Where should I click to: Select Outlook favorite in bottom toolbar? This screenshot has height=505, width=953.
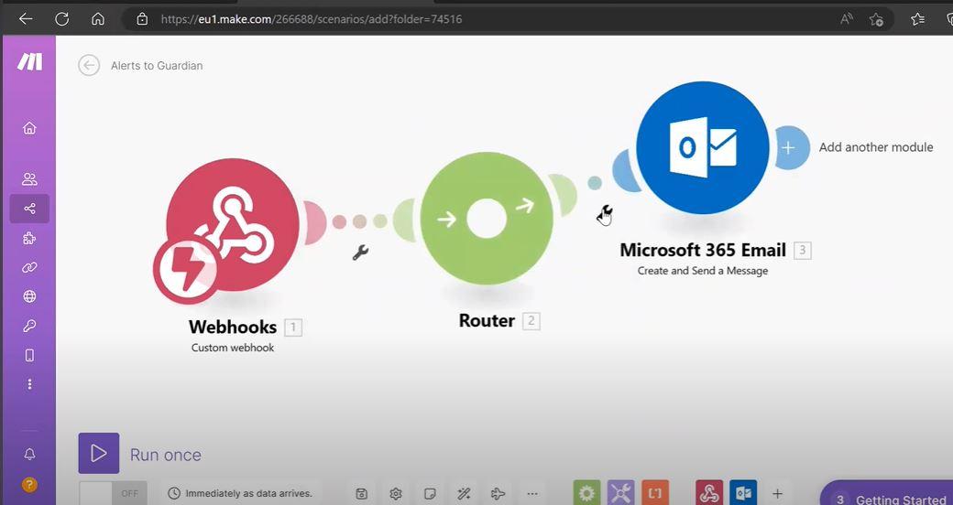tap(743, 493)
